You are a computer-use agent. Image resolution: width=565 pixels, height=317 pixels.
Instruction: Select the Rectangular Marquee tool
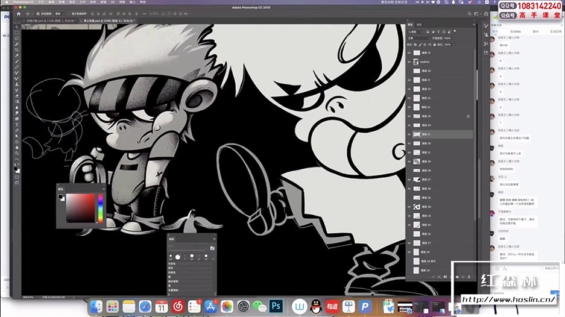tap(17, 33)
